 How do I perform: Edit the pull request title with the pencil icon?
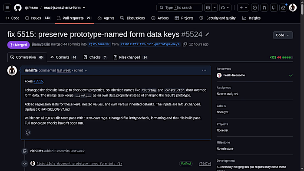click(207, 34)
